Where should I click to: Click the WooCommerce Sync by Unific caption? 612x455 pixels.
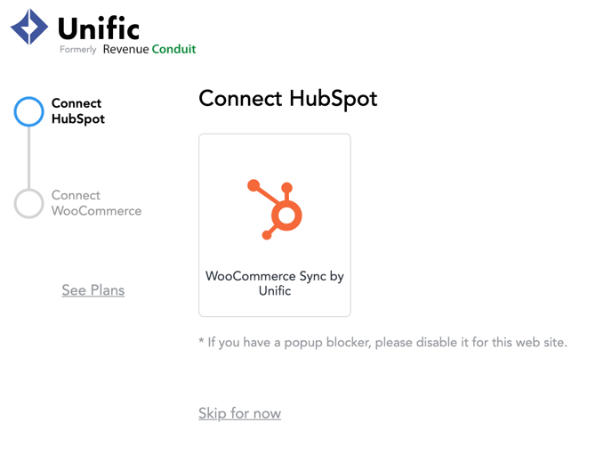(275, 283)
